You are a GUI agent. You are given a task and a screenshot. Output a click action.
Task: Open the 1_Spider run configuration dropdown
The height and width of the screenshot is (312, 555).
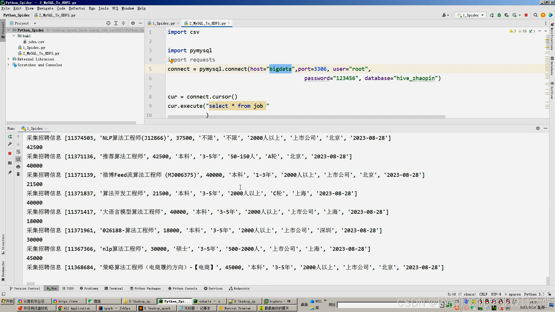[x=471, y=15]
